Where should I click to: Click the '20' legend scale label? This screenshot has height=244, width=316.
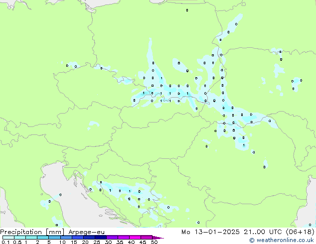coord(85,242)
